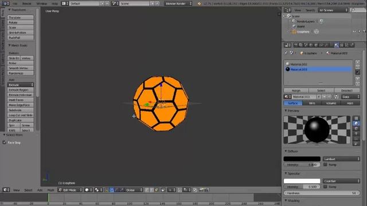Image resolution: width=367 pixels, height=206 pixels.
Task: Open the Render menu
Action: [x=26, y=3]
